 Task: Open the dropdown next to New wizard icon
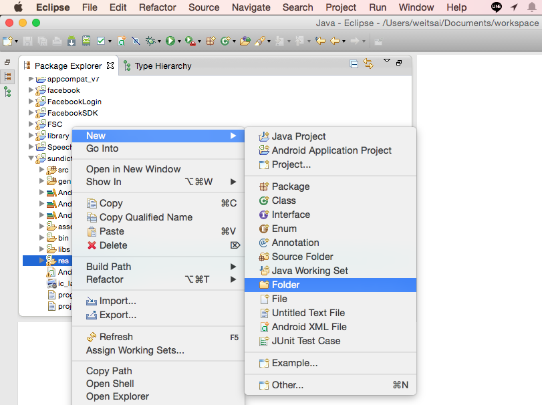click(x=16, y=41)
